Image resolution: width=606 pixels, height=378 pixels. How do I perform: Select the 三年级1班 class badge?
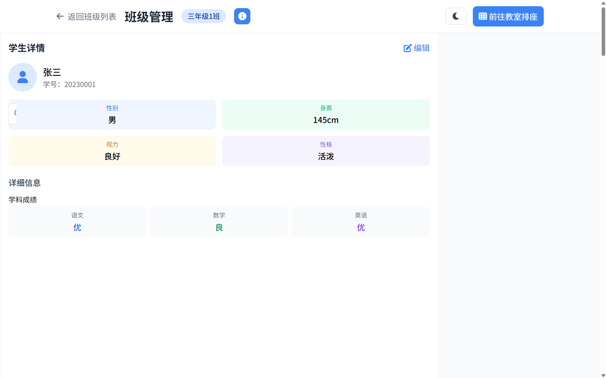point(204,16)
